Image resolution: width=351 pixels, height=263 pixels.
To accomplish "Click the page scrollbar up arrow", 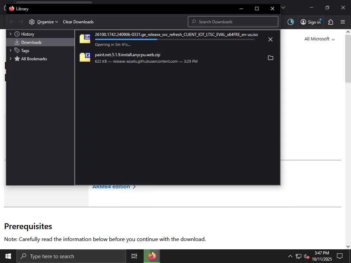I will tap(348, 32).
